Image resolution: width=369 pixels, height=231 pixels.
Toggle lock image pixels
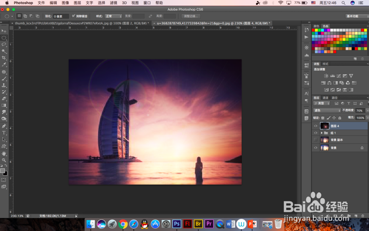tap(328, 118)
